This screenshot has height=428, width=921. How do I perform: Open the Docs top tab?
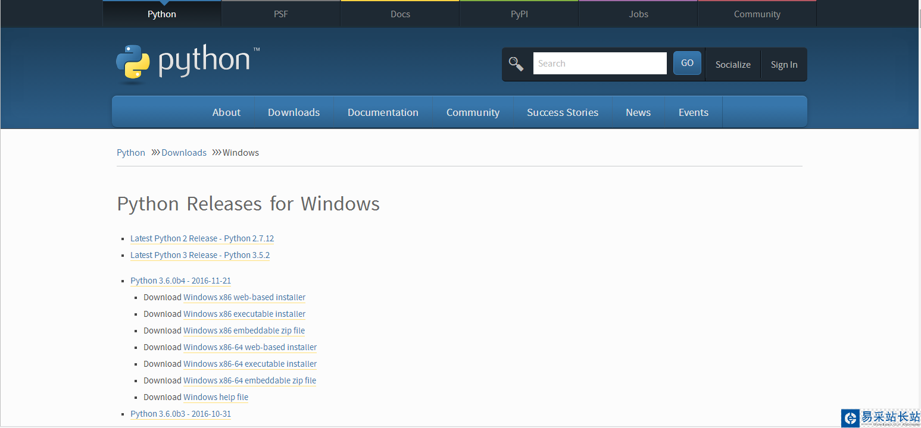400,14
